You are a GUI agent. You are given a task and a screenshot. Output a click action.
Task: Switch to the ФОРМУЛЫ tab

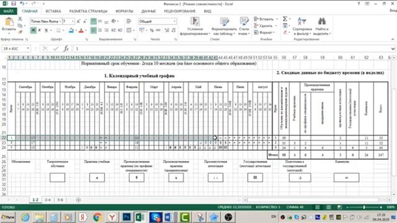click(124, 11)
